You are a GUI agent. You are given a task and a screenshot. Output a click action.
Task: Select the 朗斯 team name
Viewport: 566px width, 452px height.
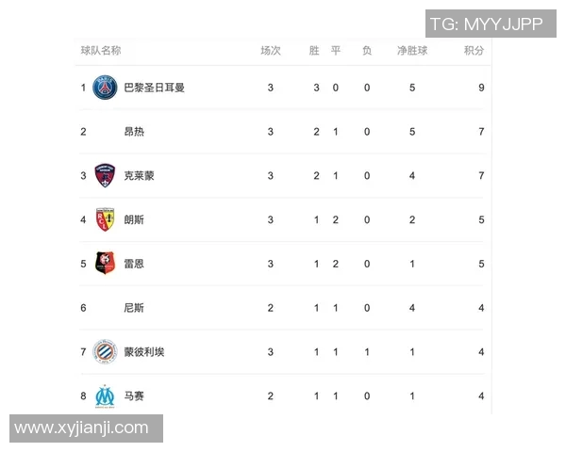pos(134,219)
